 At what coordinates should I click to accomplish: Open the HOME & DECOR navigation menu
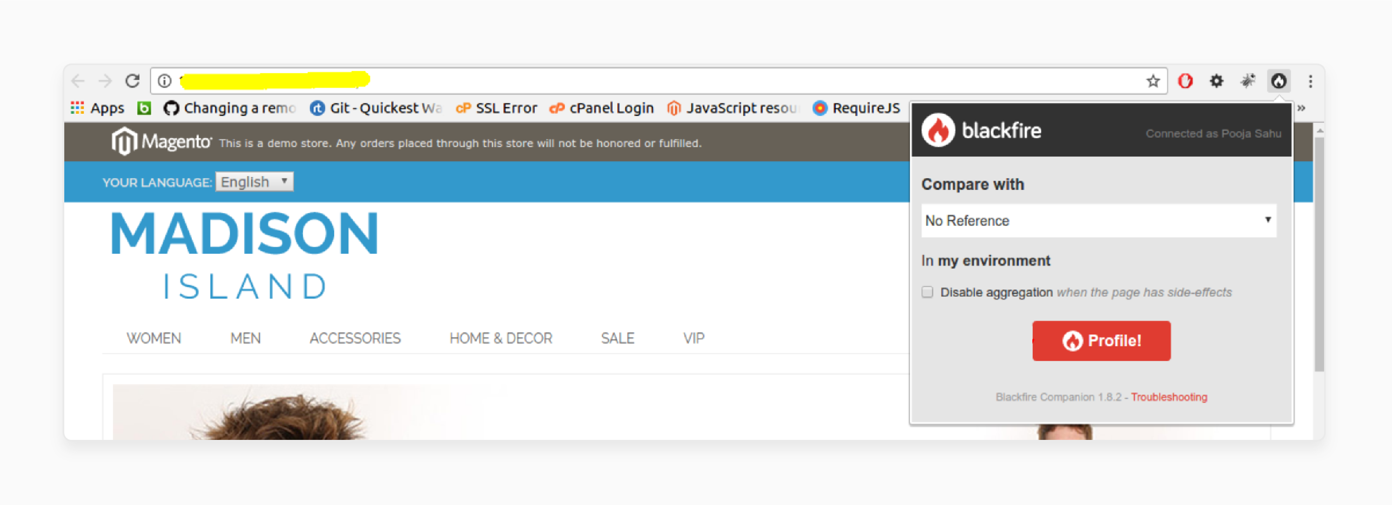(501, 338)
